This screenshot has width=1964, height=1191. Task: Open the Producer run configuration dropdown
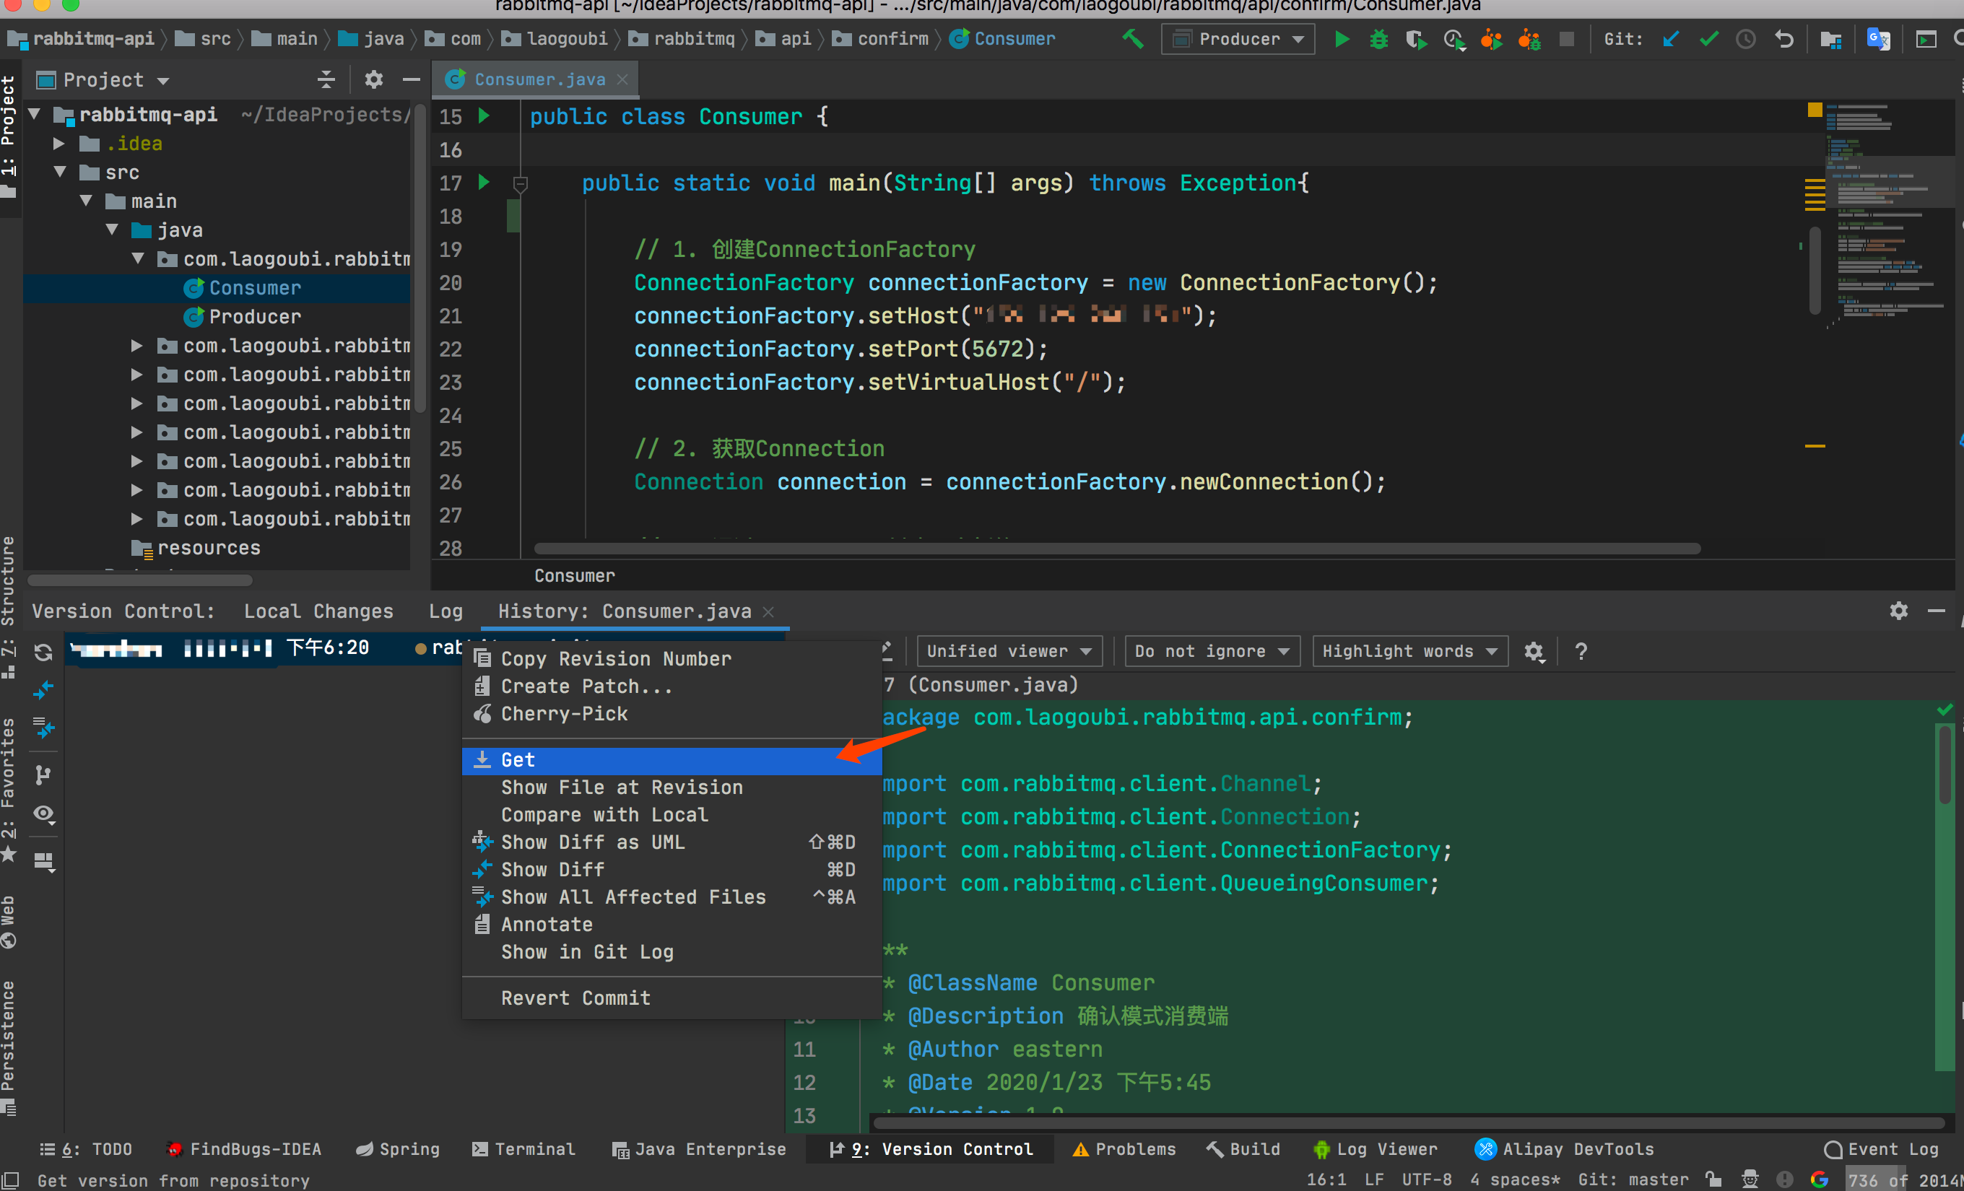(x=1237, y=38)
